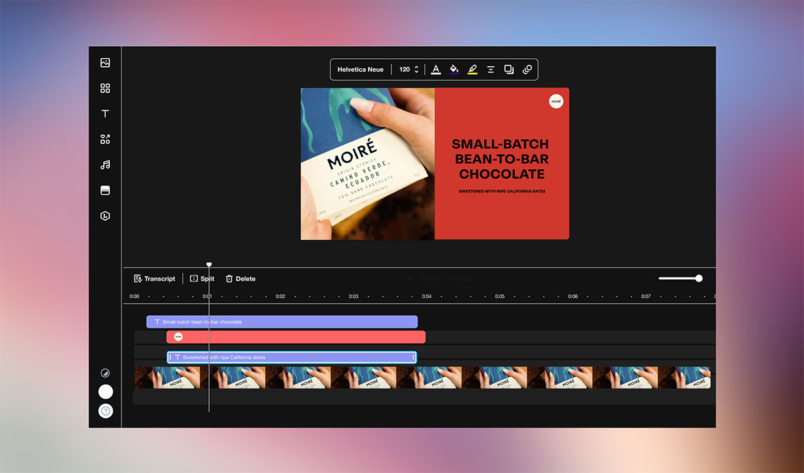Click the duplicate layers icon in text toolbar
The image size is (804, 473).
(509, 69)
